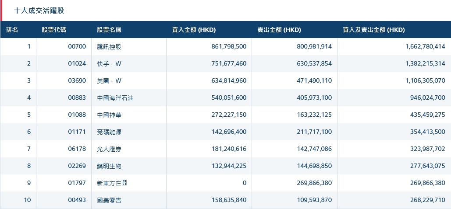
Task: Open the 中國海洋石油 stock entry
Action: click(115, 98)
